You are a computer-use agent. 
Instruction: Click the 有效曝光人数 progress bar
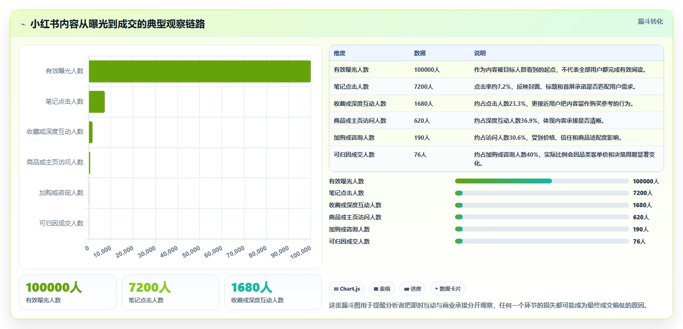tap(542, 181)
